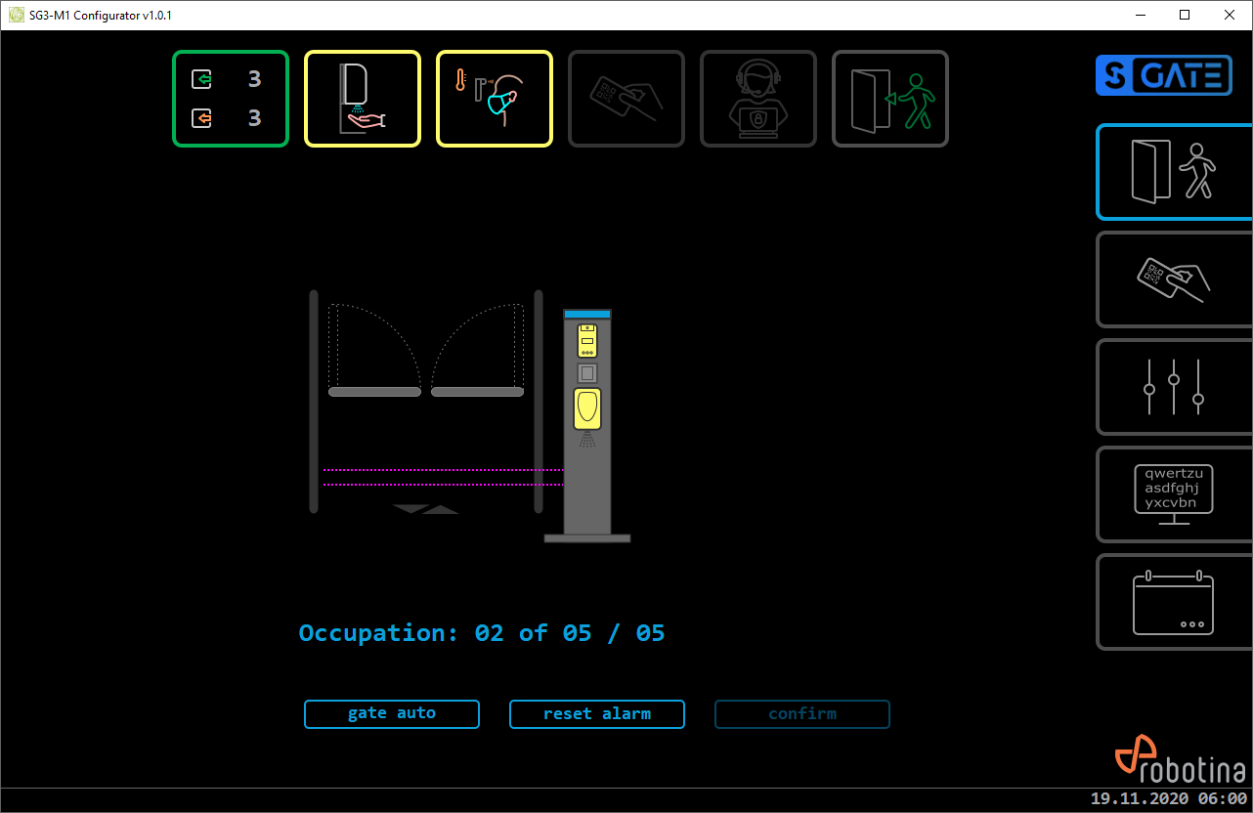
Task: Click the left gate wing in diagram
Action: [374, 391]
